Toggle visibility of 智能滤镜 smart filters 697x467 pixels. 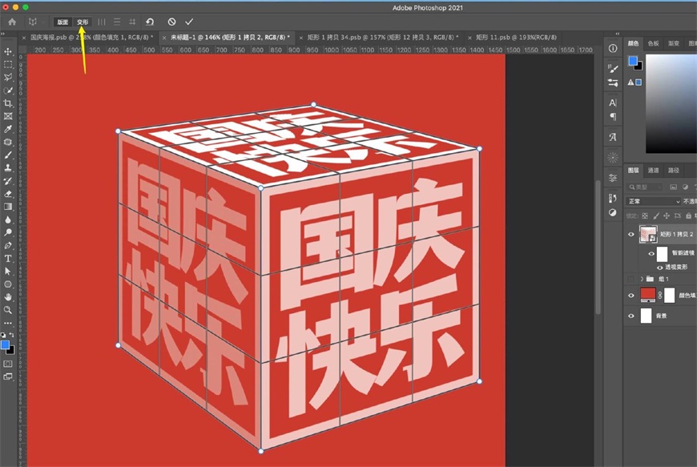click(651, 254)
